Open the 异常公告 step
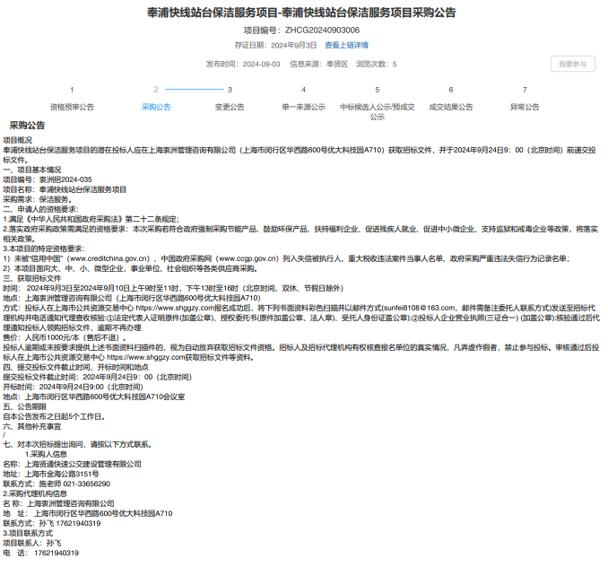 coord(525,107)
